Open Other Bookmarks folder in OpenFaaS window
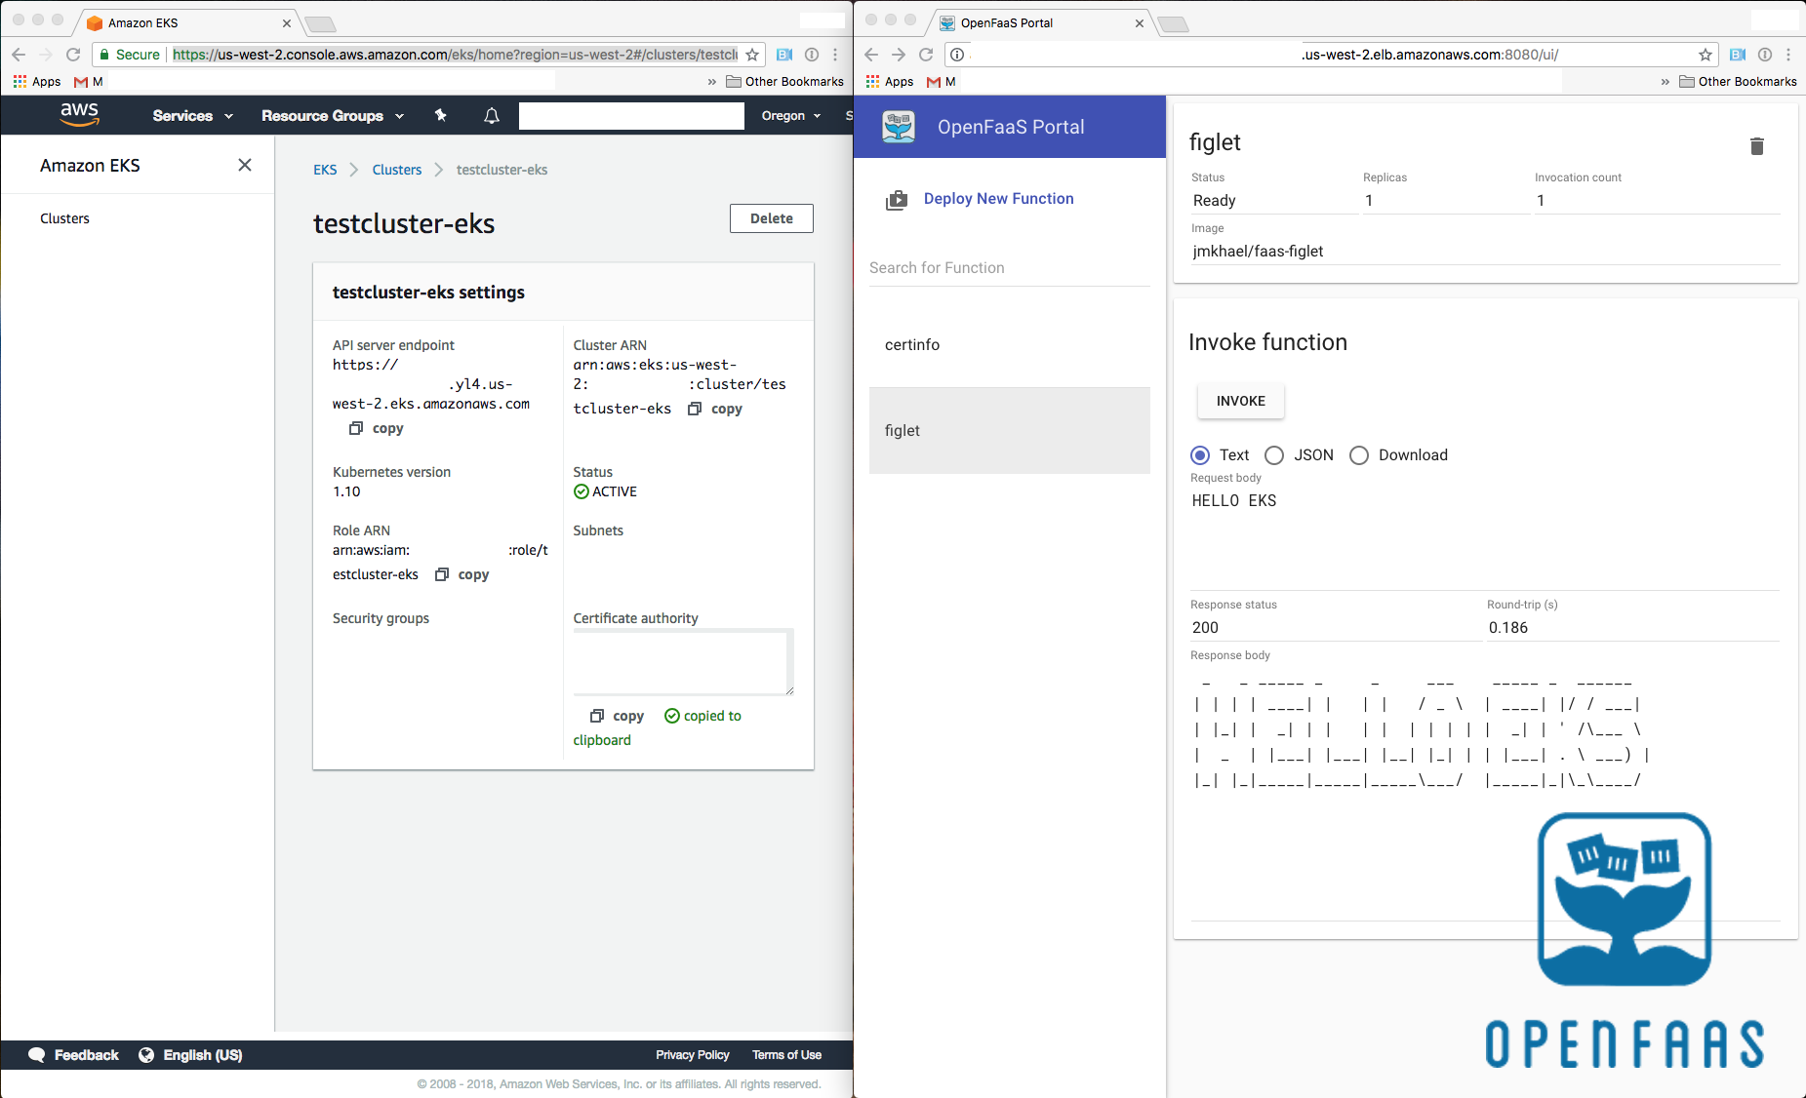 click(x=1738, y=82)
